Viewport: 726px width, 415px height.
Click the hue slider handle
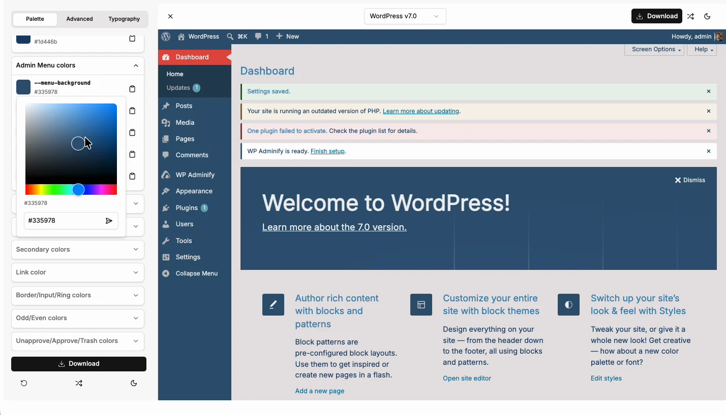click(78, 190)
